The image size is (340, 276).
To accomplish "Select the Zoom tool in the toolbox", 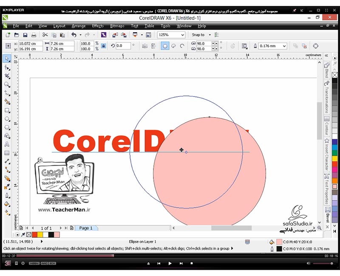I will [7, 84].
